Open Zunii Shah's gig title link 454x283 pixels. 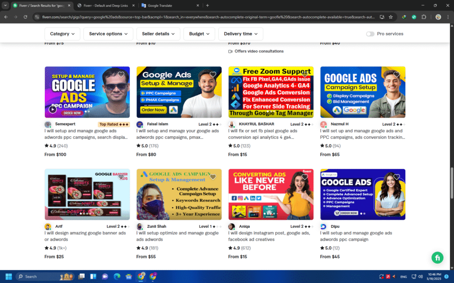pos(177,236)
